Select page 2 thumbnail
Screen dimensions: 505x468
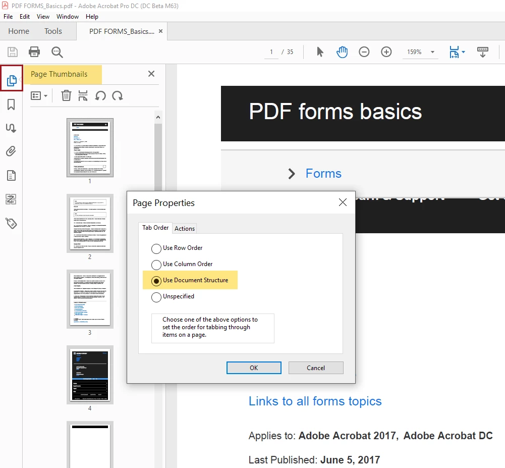(x=90, y=223)
